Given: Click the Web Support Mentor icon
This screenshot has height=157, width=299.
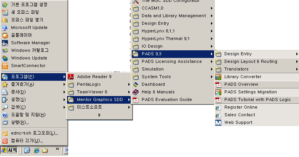Looking at the screenshot, I should [x=218, y=123].
